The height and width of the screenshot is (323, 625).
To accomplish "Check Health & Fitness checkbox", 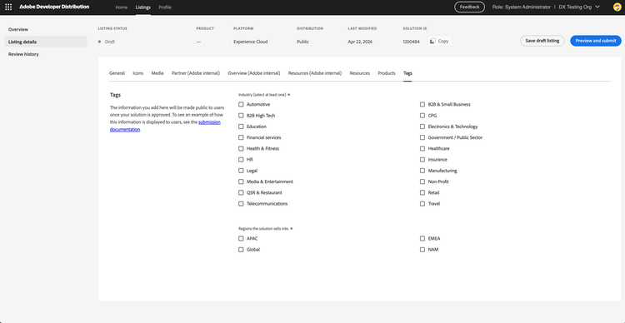I will (x=241, y=148).
